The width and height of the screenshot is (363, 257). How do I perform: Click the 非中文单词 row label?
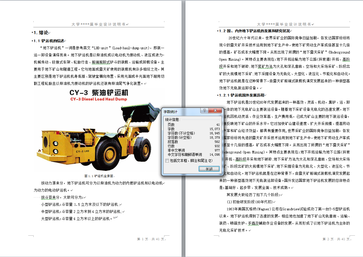click(176, 150)
